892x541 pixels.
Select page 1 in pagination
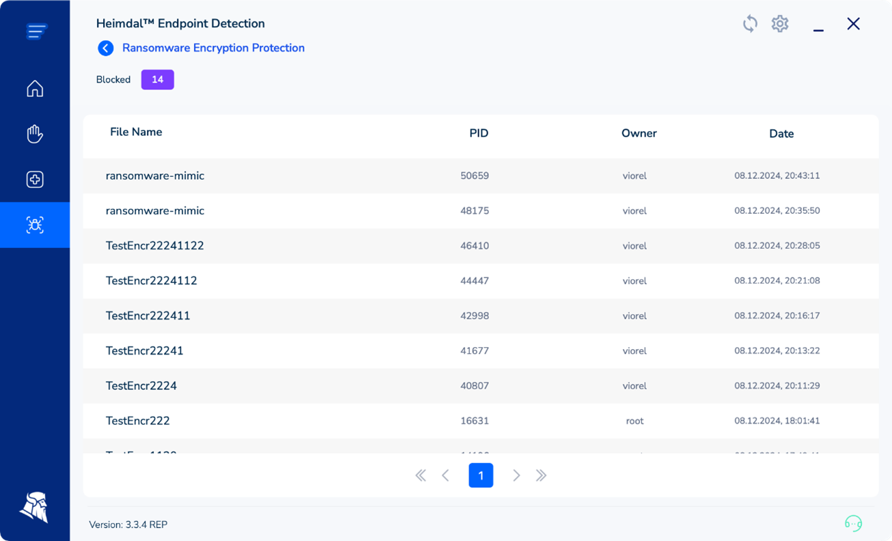[481, 475]
